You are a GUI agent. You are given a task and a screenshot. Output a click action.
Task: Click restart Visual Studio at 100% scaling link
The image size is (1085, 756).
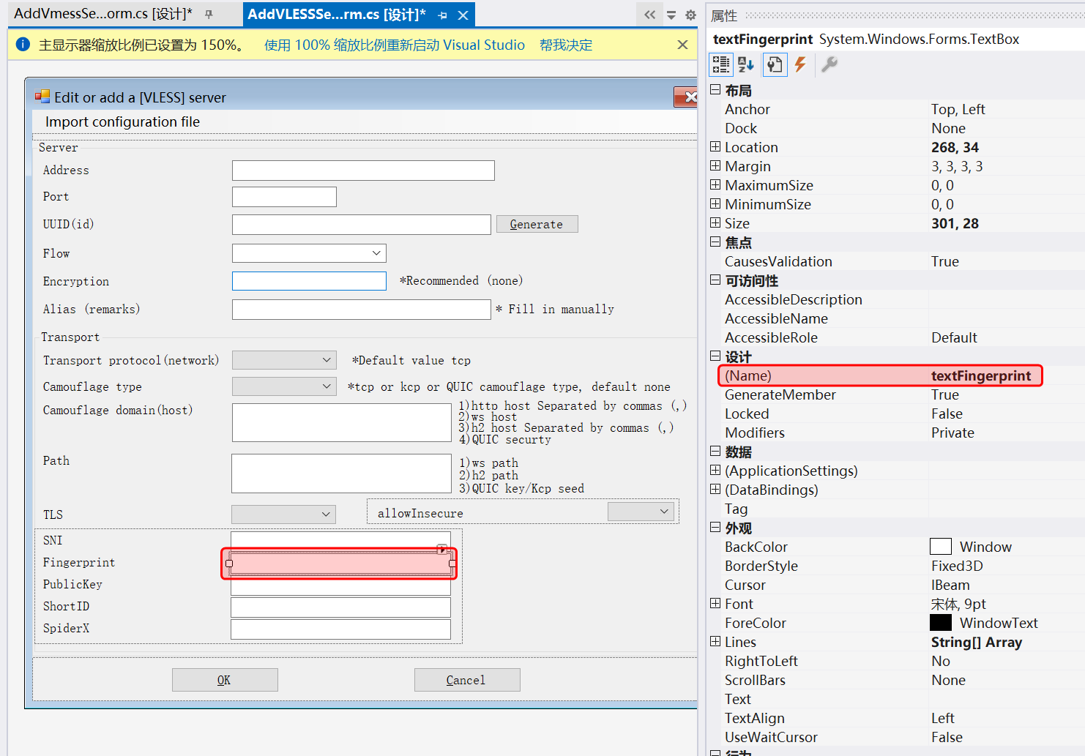[x=394, y=45]
